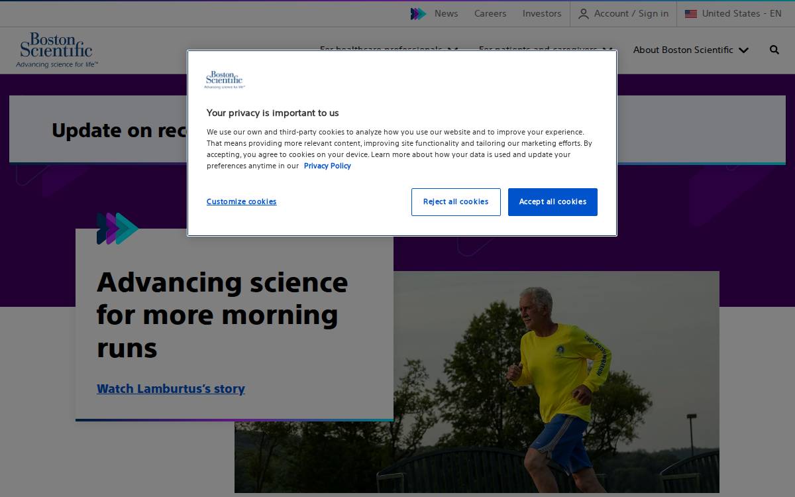Click the Boston Scientific logo in cookie dialog

225,80
